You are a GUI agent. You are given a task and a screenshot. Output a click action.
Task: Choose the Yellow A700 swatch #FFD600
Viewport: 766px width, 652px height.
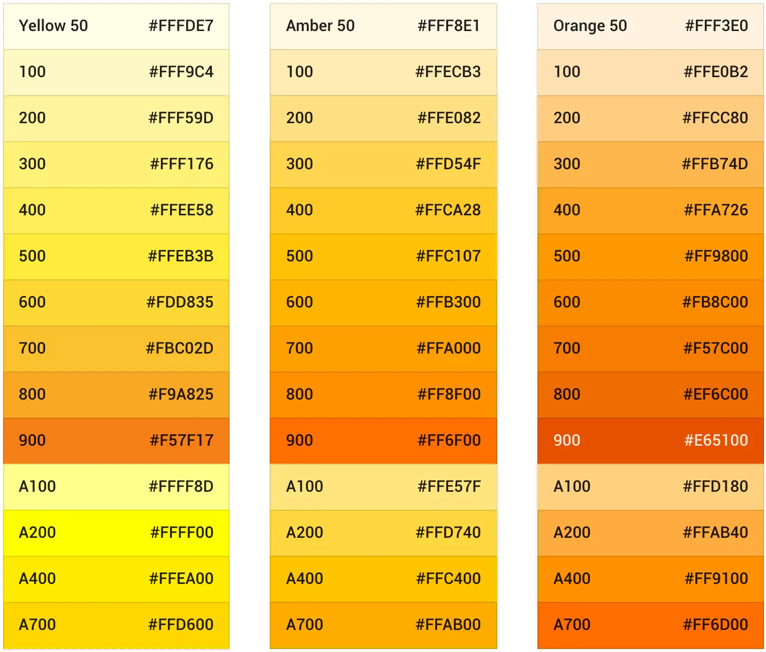click(x=116, y=625)
